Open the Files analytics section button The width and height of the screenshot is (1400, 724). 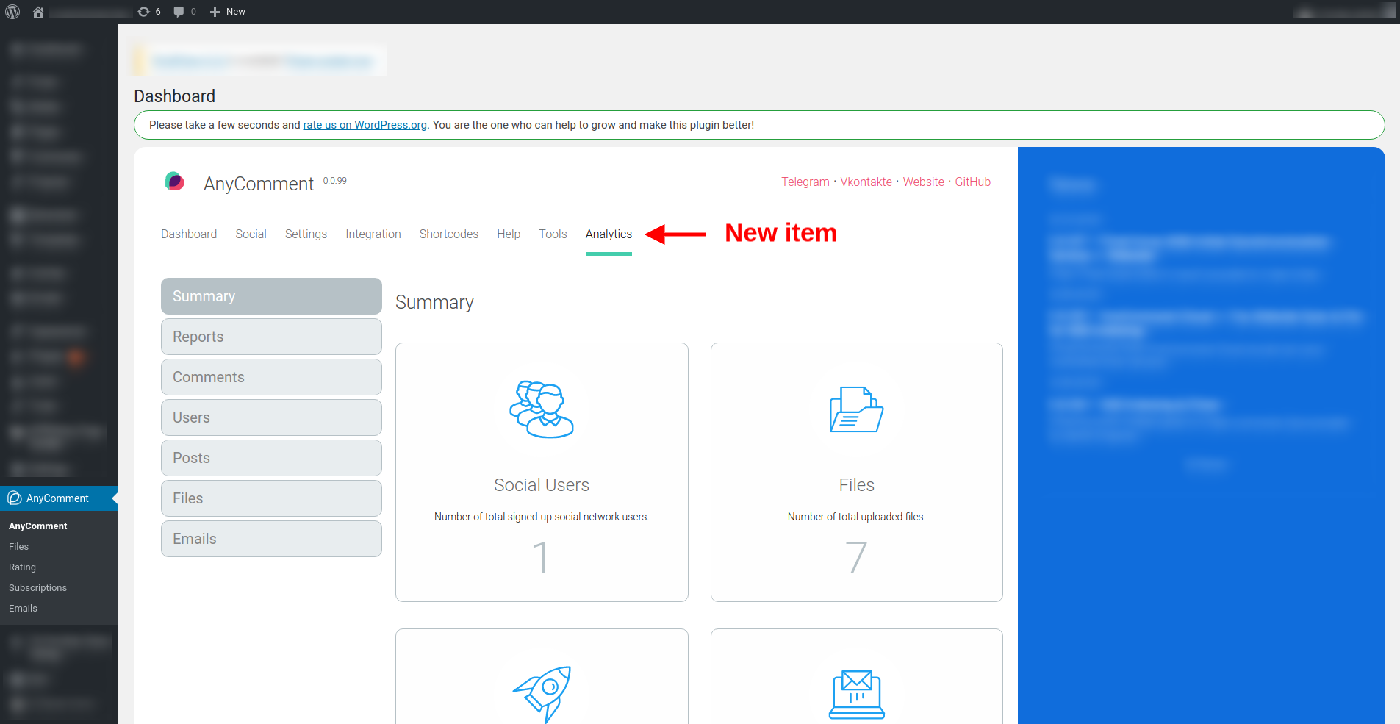pos(271,498)
